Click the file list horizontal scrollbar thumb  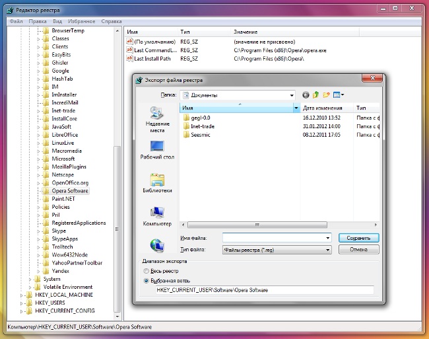(257, 225)
